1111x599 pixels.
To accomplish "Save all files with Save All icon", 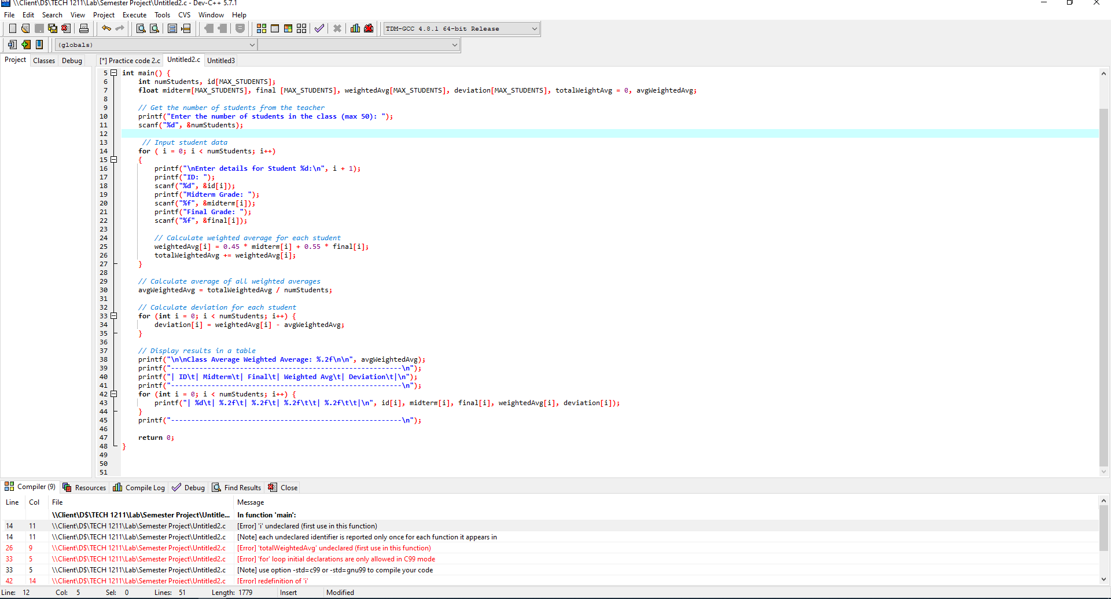I will [x=52, y=28].
